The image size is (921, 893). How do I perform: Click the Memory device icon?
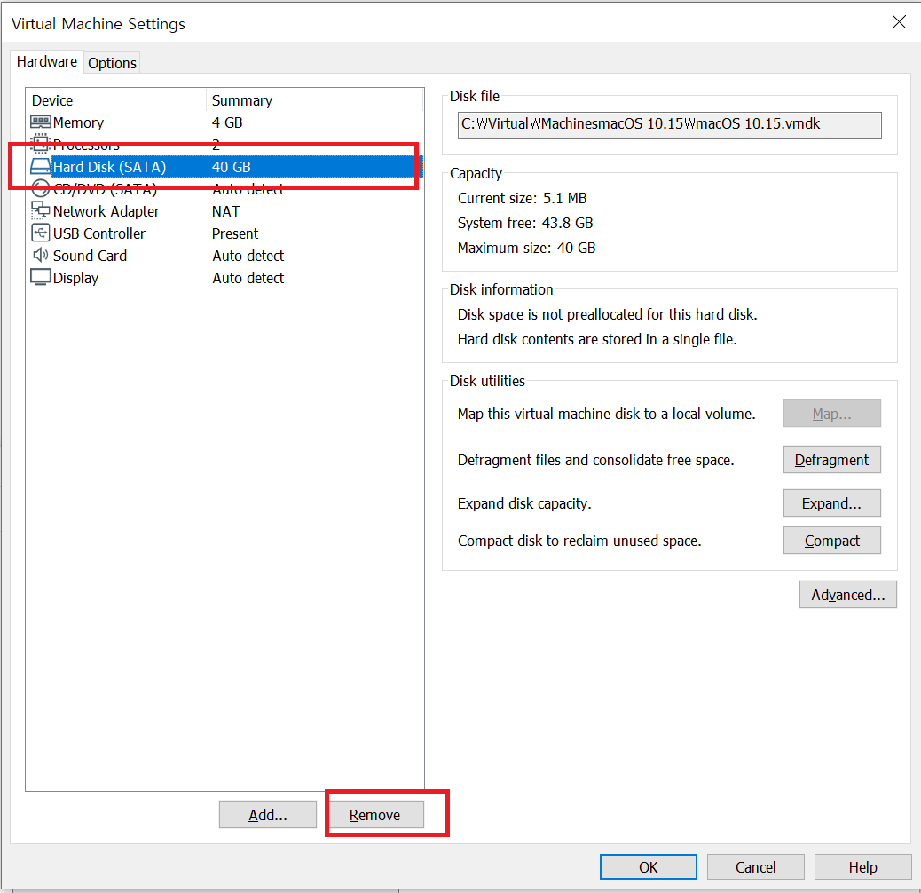[x=41, y=122]
